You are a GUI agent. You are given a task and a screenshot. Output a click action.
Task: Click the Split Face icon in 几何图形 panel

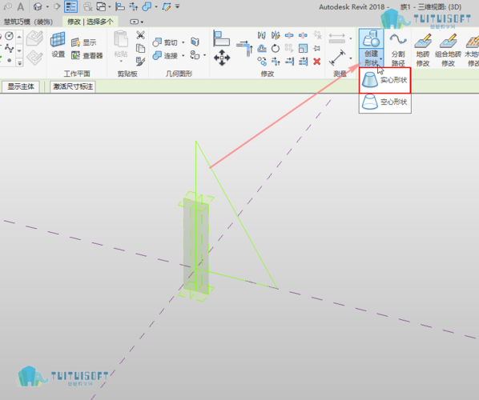(x=195, y=42)
